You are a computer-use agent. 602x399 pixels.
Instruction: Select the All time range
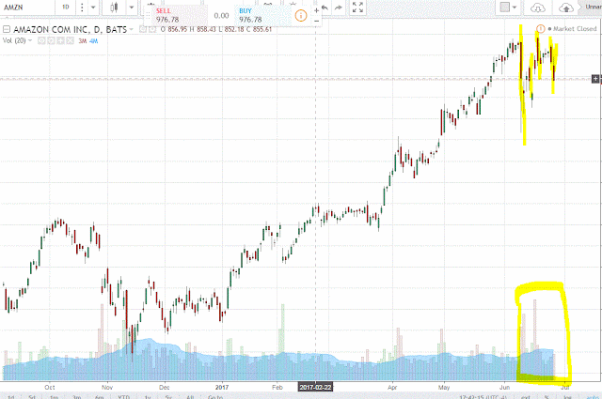point(190,396)
